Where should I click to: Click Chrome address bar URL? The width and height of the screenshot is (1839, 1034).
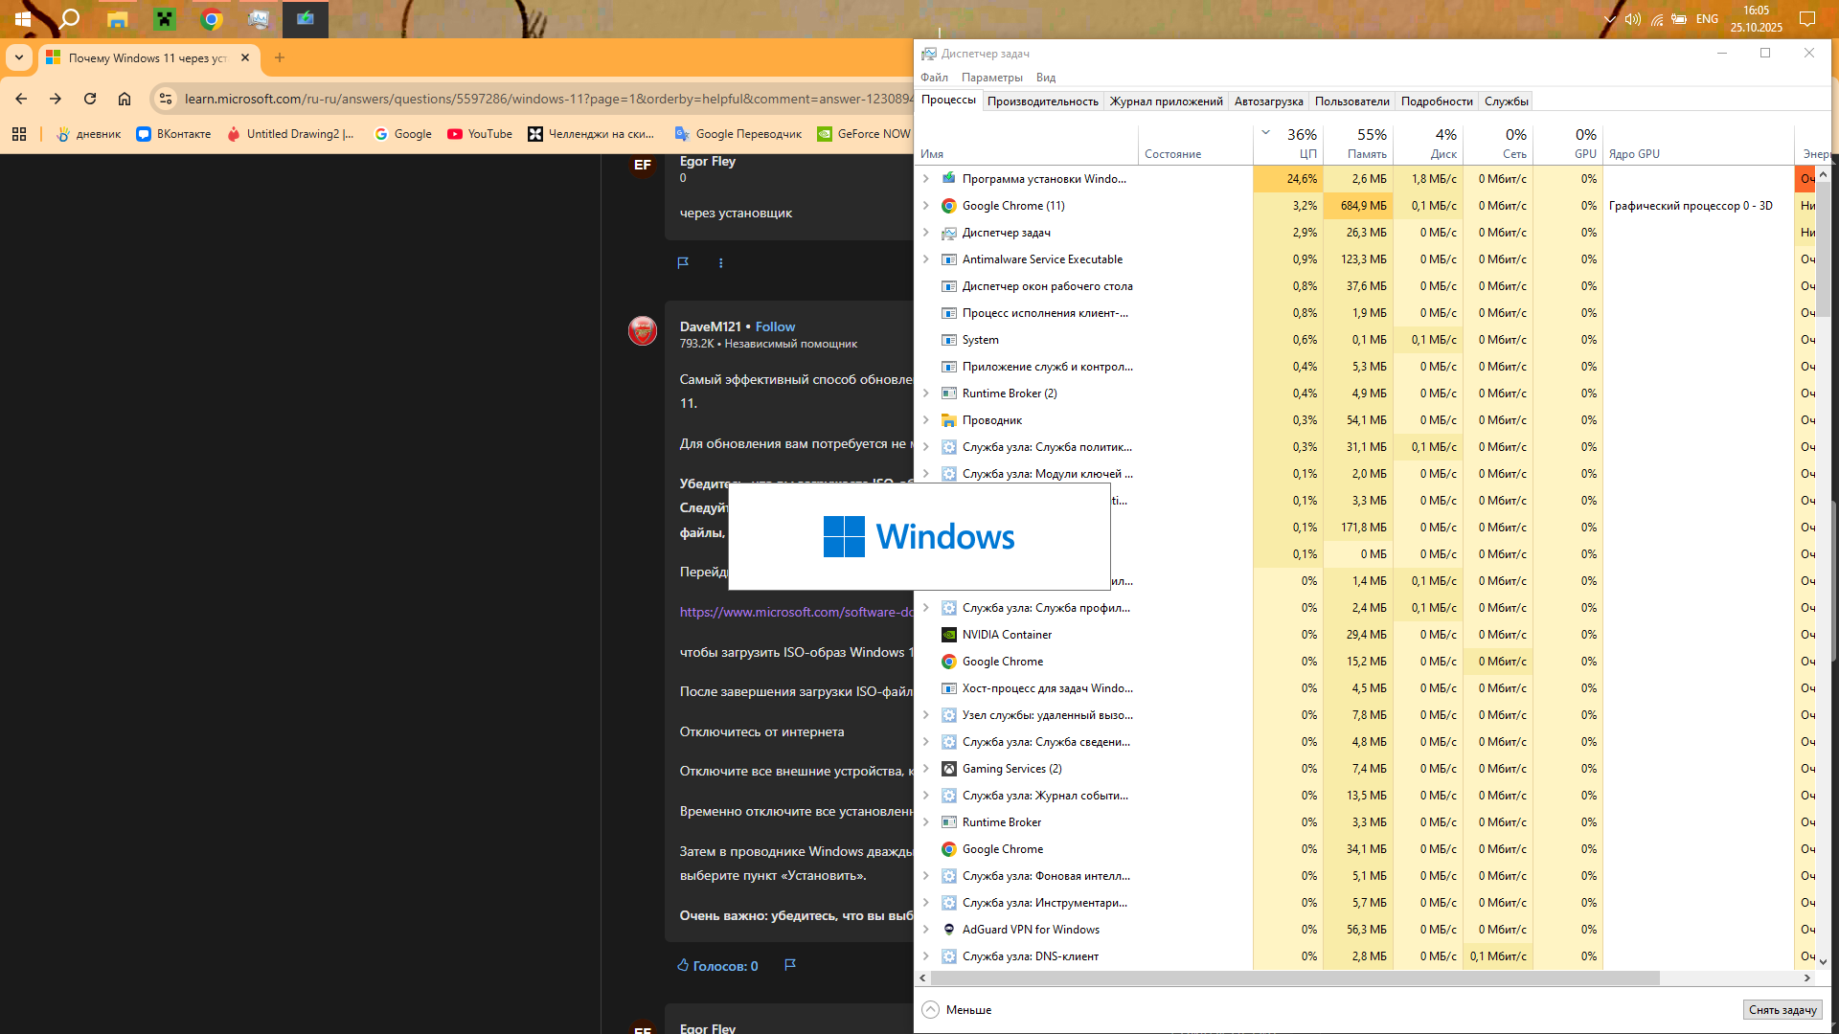click(x=549, y=99)
